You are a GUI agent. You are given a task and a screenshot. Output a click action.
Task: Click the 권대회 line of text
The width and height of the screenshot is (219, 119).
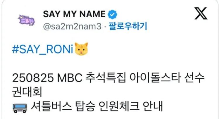[x=27, y=92]
